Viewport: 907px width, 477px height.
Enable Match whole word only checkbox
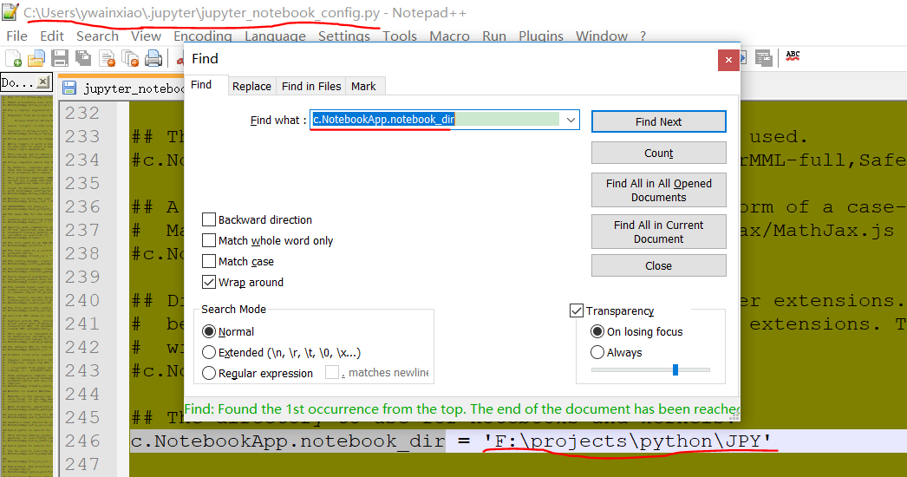click(x=208, y=240)
